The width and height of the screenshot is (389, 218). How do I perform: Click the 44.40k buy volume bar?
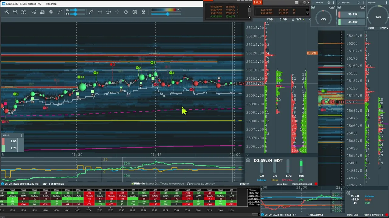click(x=352, y=22)
